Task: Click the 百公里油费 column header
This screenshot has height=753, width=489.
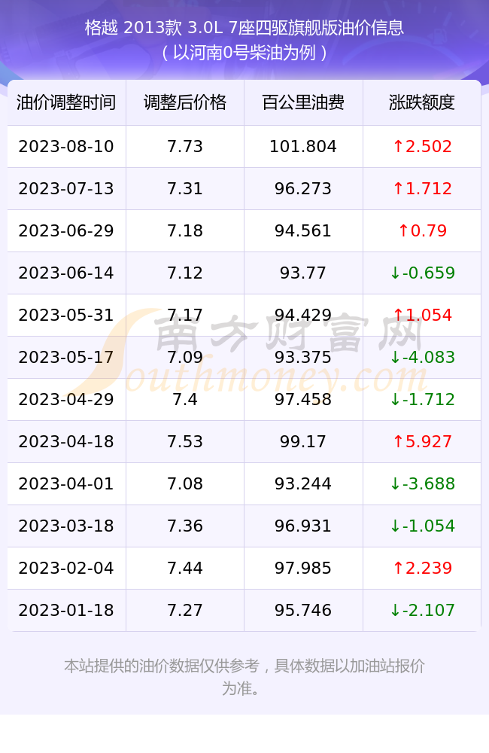Action: [x=303, y=102]
